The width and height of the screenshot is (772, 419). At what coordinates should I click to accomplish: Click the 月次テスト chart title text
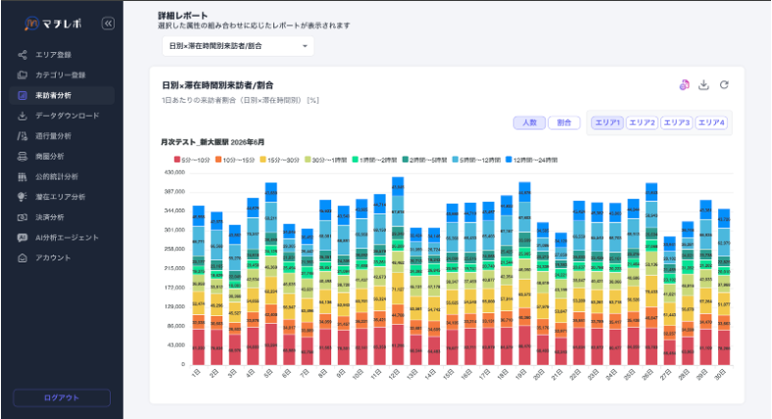(213, 142)
